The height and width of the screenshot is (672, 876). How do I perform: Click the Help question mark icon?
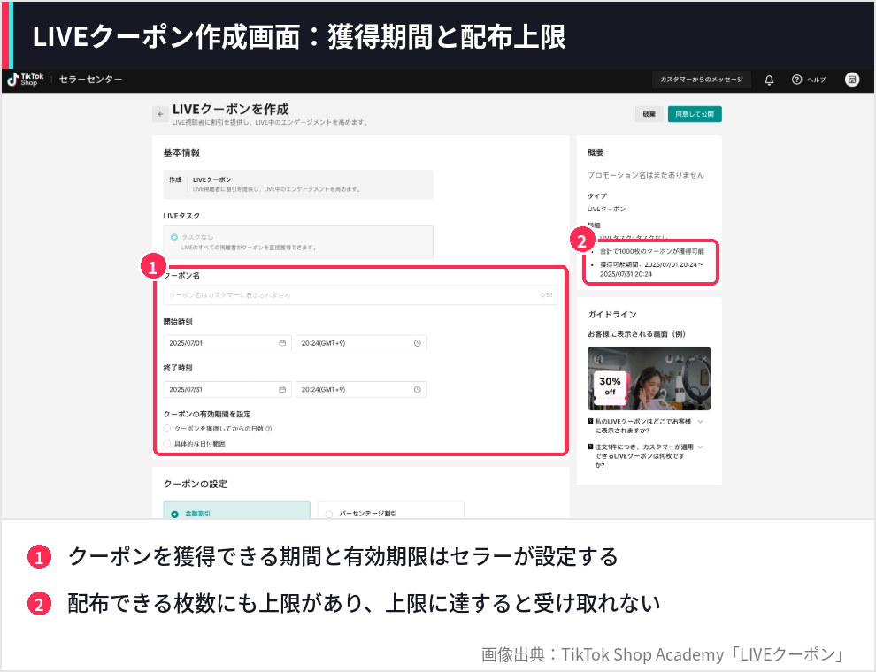(x=796, y=80)
